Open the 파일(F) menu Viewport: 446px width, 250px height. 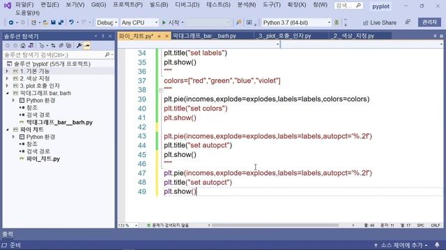tap(24, 5)
